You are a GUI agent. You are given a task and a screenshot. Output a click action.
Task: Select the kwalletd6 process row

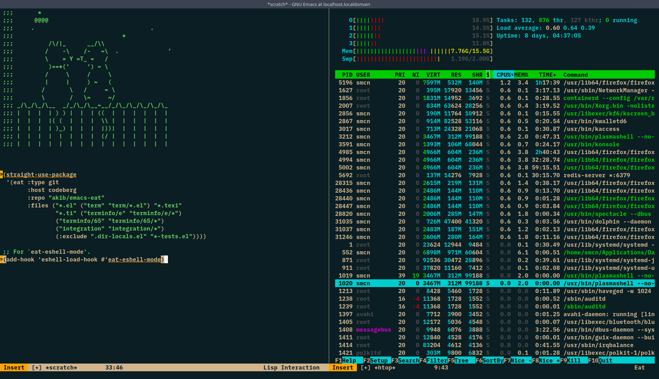click(x=495, y=121)
